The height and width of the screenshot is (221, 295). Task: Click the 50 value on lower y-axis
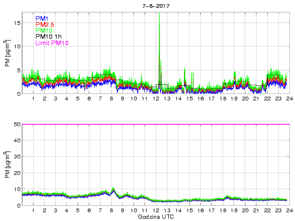(17, 124)
